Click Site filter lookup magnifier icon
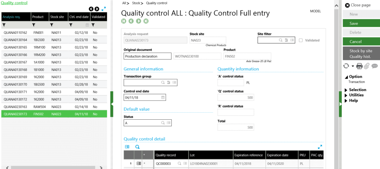This screenshot has width=380, height=169. tap(281, 40)
